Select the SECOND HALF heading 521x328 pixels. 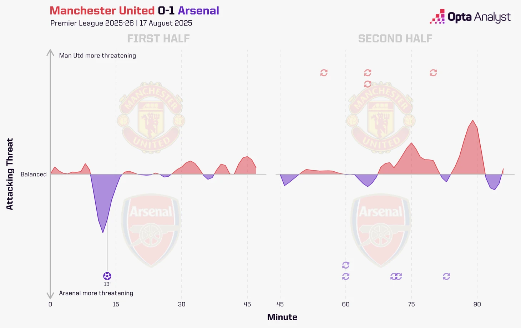(395, 39)
